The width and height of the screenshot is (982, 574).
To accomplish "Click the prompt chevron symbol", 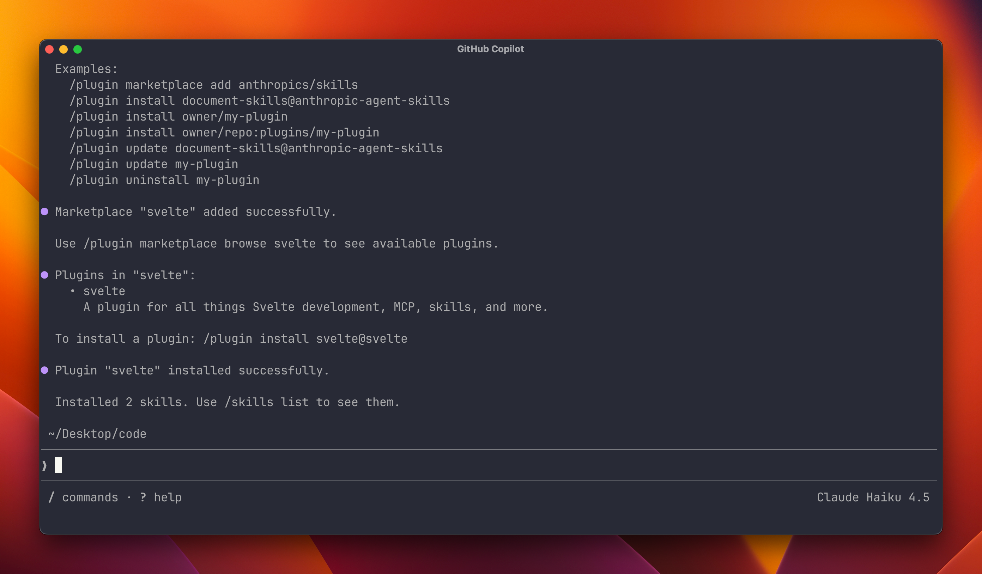I will tap(44, 465).
